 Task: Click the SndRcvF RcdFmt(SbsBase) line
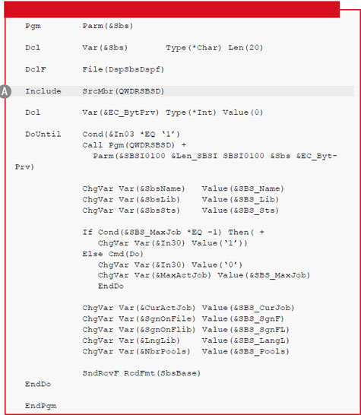141,373
